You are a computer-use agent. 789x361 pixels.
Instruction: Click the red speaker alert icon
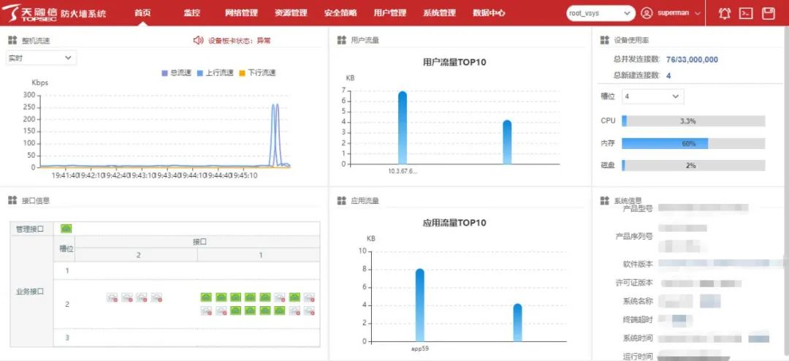197,41
